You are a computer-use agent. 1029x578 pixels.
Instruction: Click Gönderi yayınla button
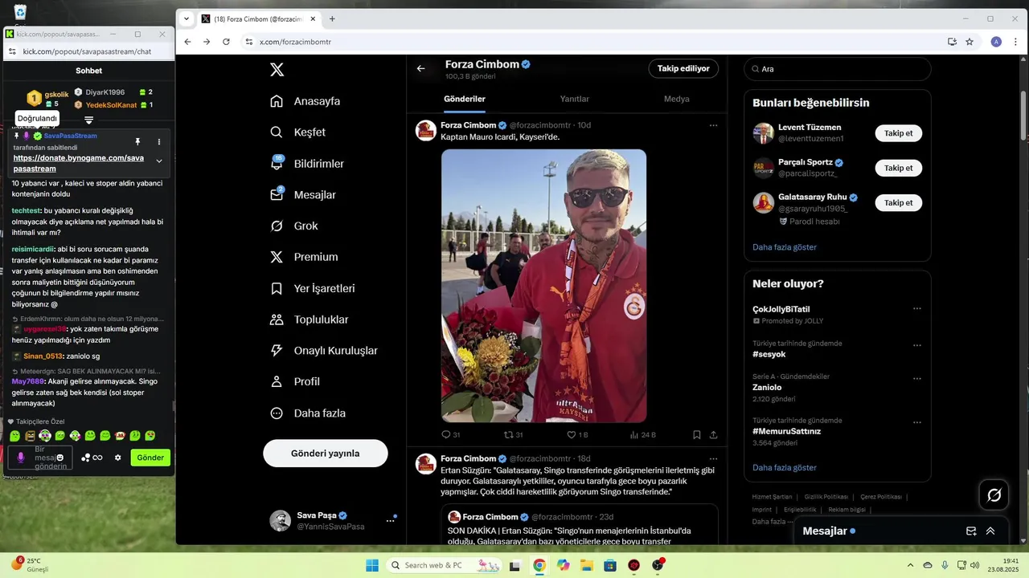coord(325,454)
